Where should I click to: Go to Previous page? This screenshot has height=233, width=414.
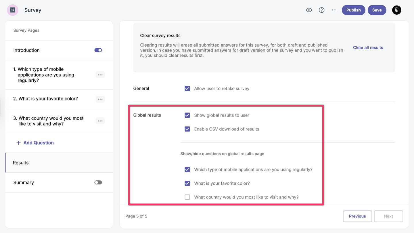point(357,216)
